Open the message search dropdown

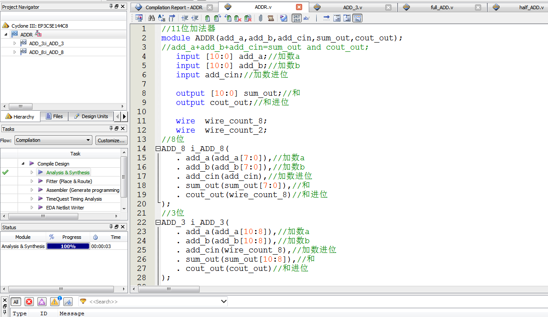(223, 302)
